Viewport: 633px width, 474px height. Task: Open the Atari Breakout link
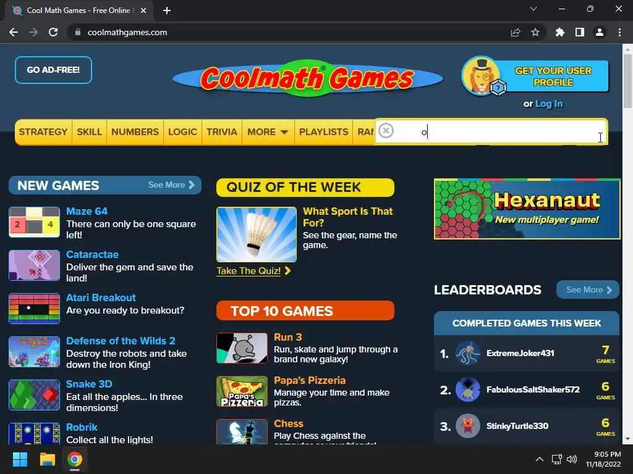pyautogui.click(x=101, y=297)
